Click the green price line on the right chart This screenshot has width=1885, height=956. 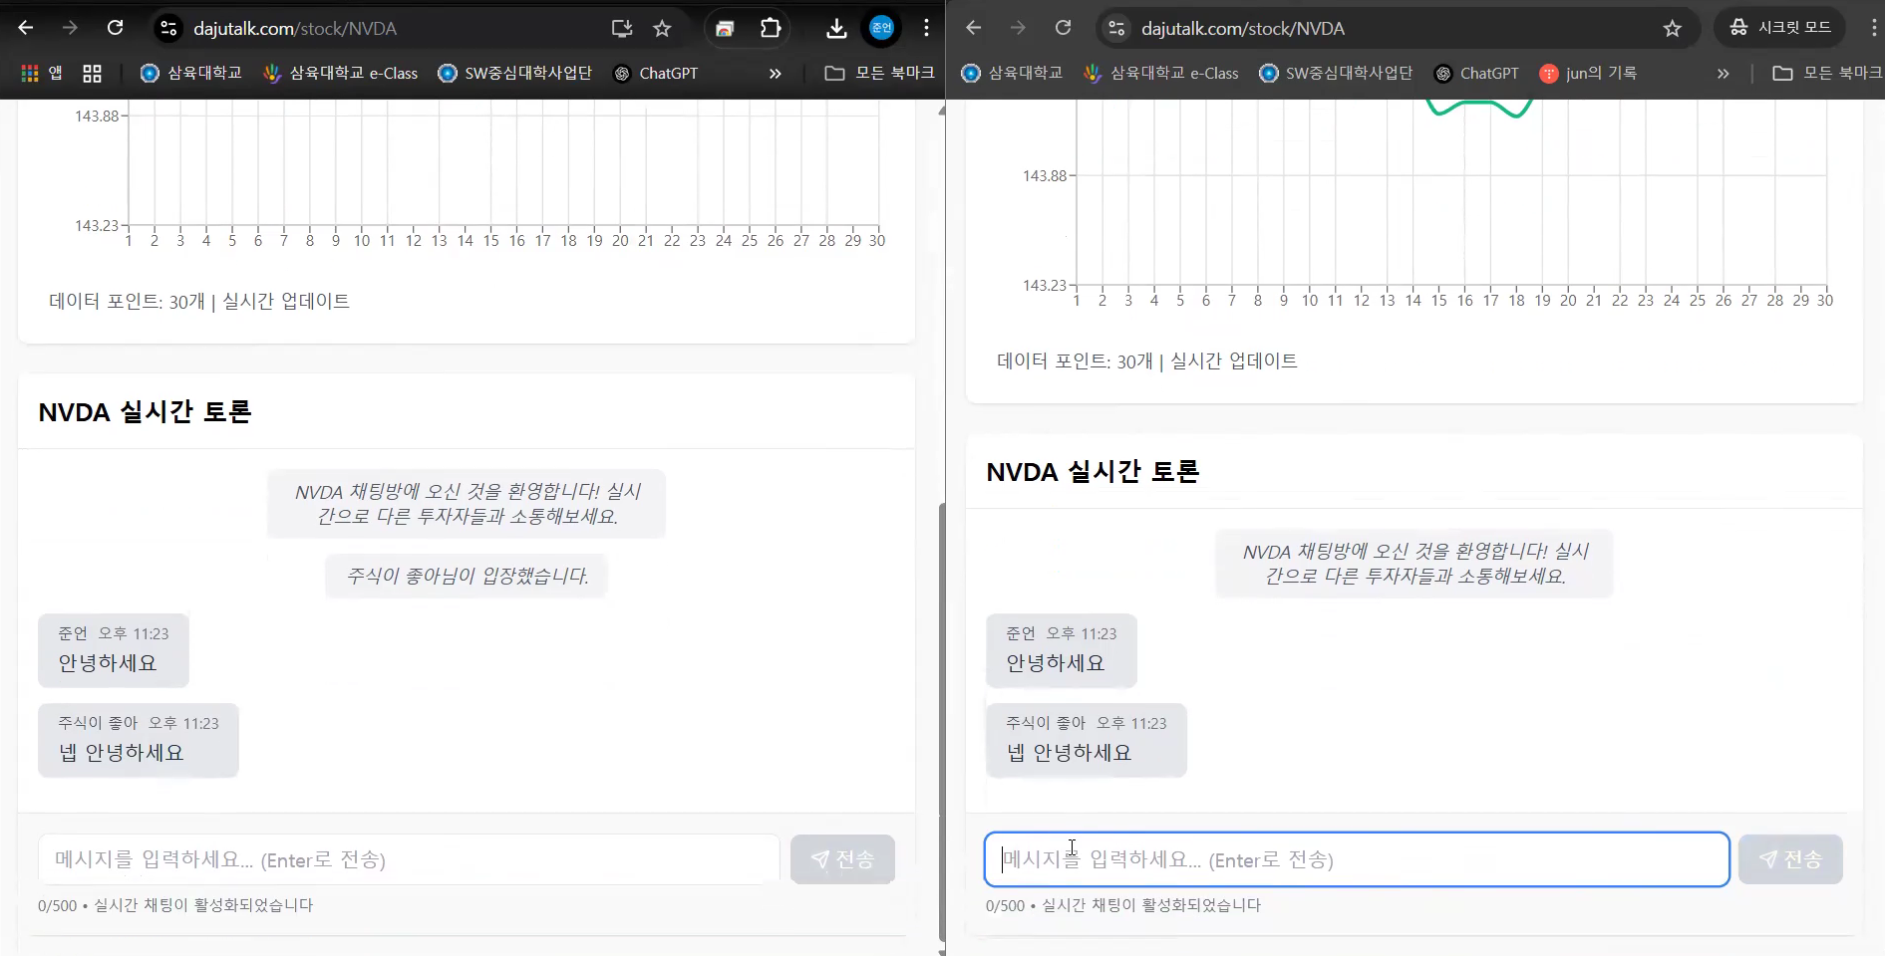1478,108
